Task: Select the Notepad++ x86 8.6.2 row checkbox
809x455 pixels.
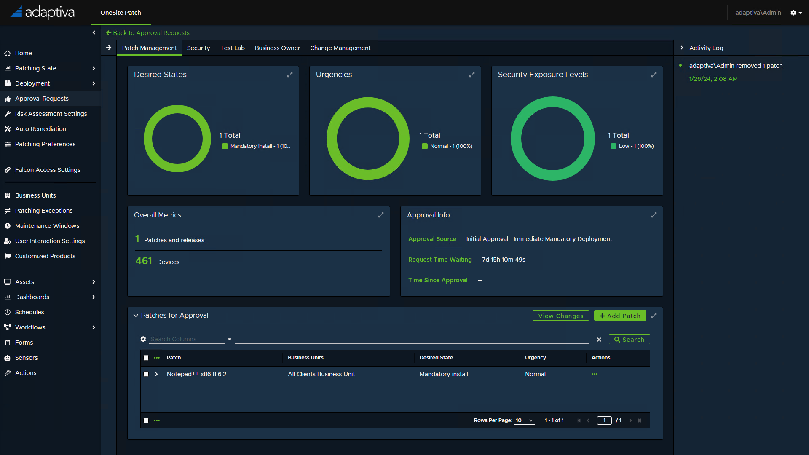Action: click(x=146, y=374)
